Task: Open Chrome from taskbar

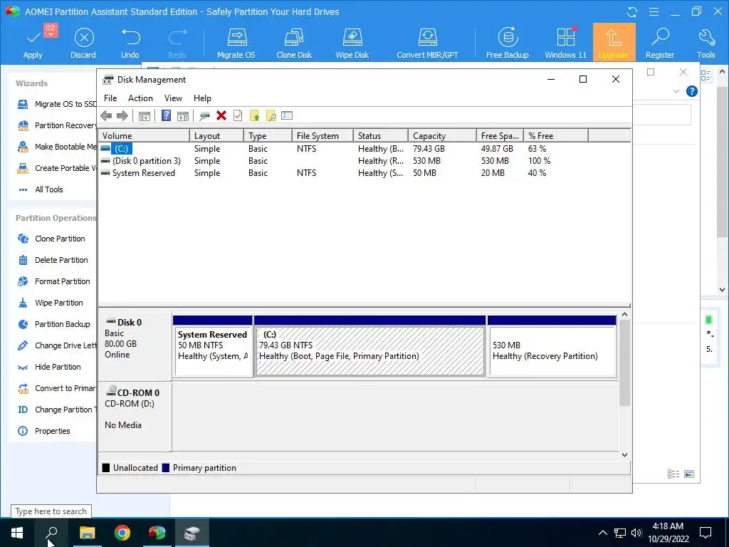Action: click(x=122, y=533)
